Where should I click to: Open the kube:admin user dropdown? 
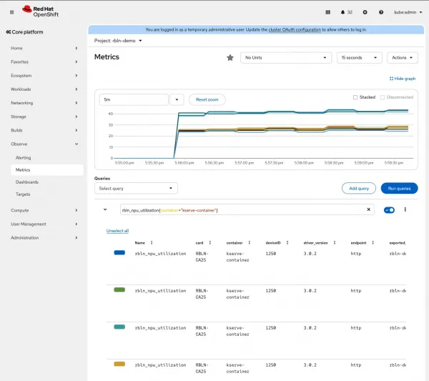[x=408, y=12]
